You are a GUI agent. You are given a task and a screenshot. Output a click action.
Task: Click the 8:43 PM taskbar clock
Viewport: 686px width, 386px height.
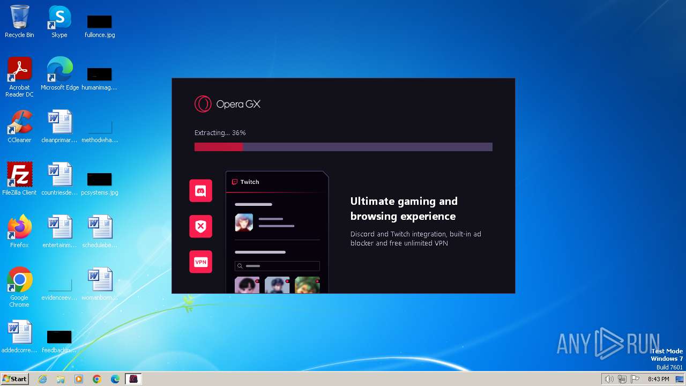(658, 379)
